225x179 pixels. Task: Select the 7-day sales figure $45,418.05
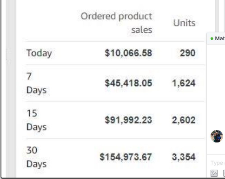coord(128,83)
